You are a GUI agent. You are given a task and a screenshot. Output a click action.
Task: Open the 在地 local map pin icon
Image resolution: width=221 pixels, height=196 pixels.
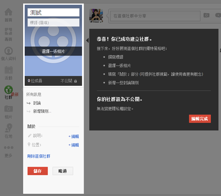(8, 128)
